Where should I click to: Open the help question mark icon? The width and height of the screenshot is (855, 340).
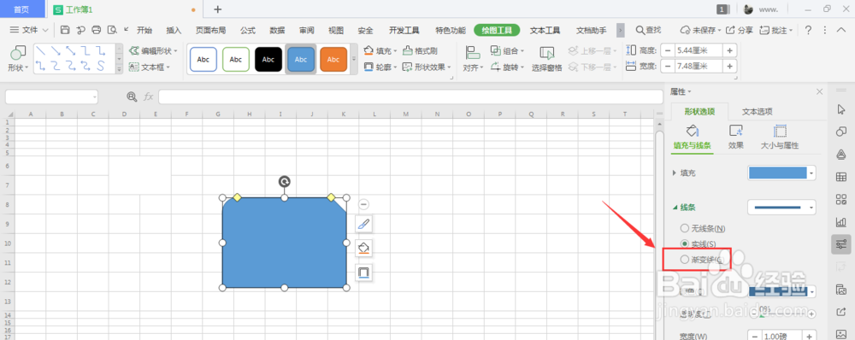[808, 30]
